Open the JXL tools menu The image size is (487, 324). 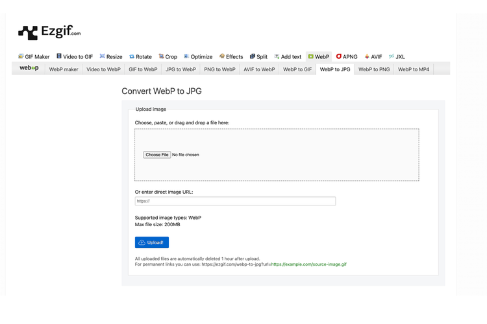[397, 56]
